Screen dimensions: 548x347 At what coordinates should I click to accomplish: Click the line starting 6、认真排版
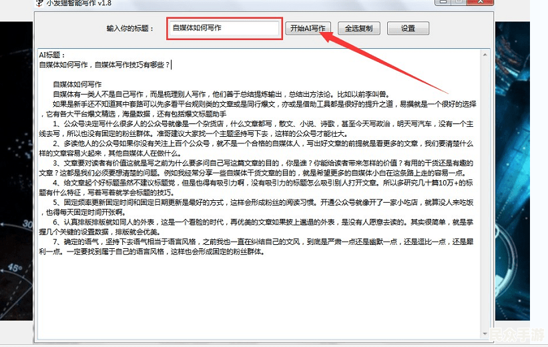click(x=256, y=227)
